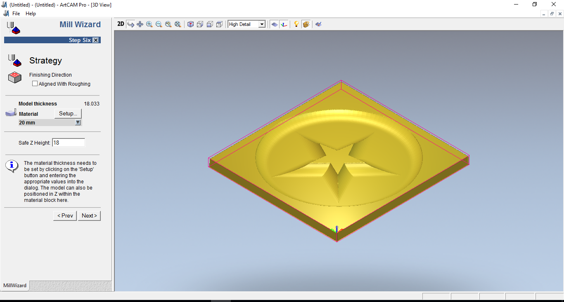The image size is (564, 302).
Task: Select the MillWizard tab
Action: (15, 286)
